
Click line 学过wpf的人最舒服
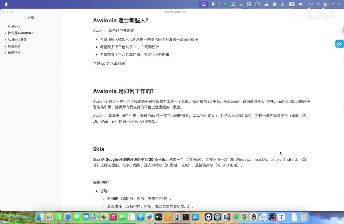click(109, 63)
